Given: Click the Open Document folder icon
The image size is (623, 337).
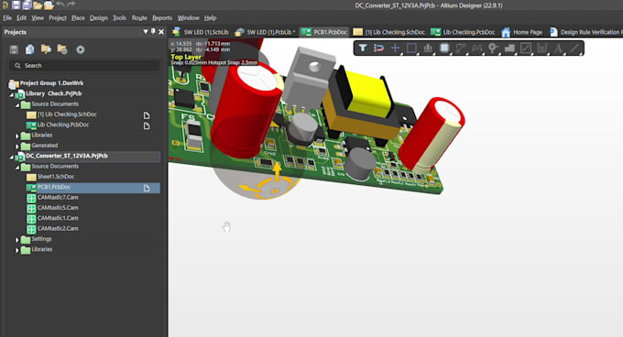Looking at the screenshot, I should click(38, 5).
